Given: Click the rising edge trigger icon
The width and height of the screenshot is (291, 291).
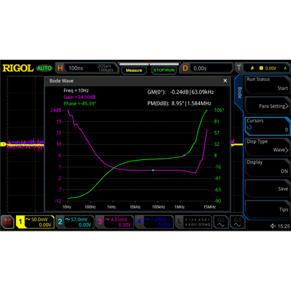Looking at the screenshot, I should (x=252, y=68).
